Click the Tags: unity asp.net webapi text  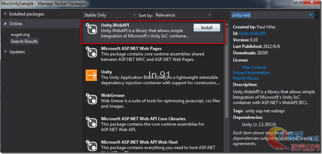pos(259,111)
